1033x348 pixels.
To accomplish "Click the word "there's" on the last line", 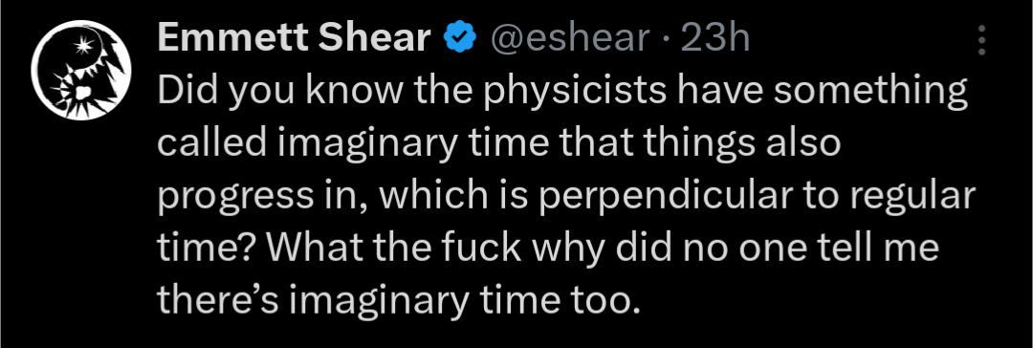I will click(x=219, y=302).
